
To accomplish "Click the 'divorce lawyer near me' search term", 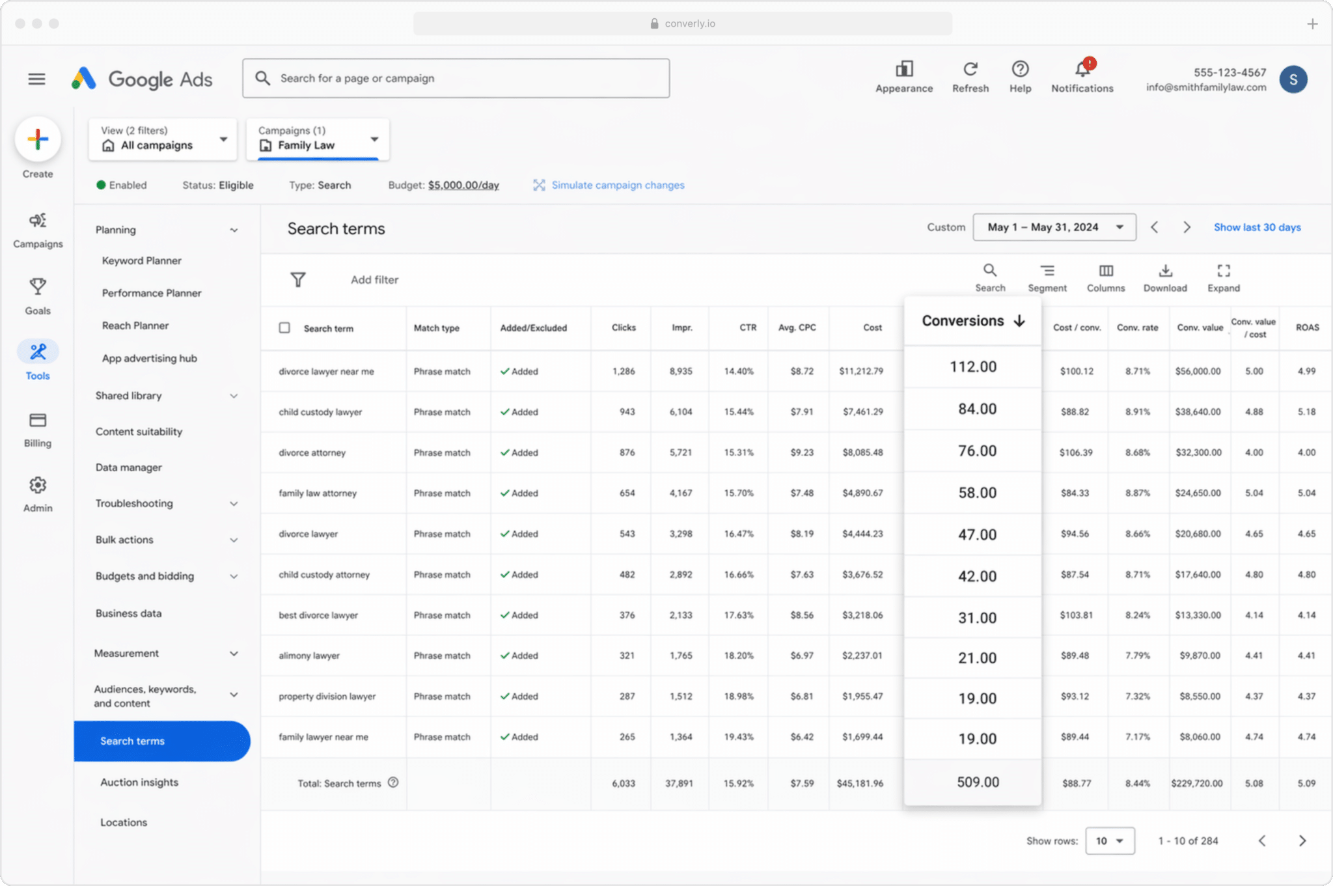I will (326, 372).
